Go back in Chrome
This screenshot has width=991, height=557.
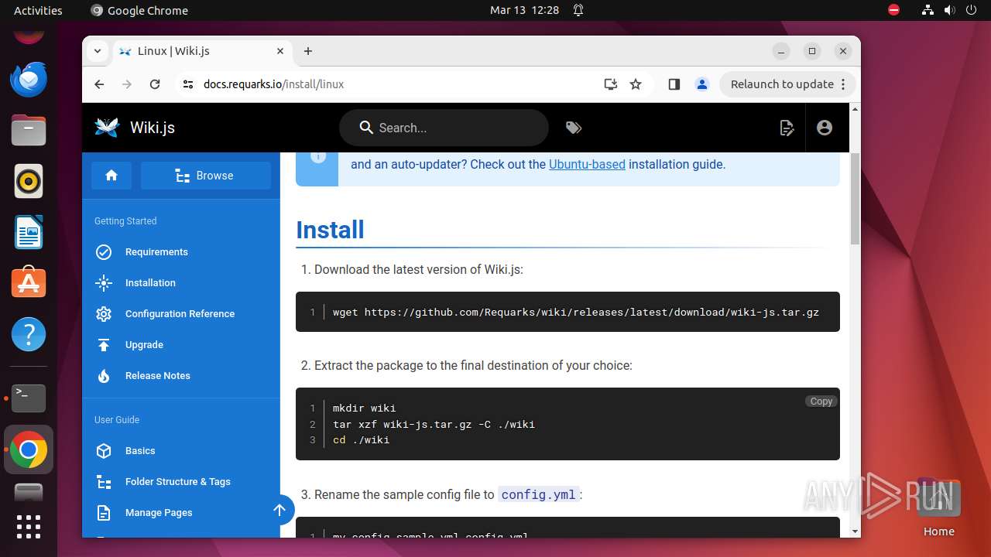point(99,84)
